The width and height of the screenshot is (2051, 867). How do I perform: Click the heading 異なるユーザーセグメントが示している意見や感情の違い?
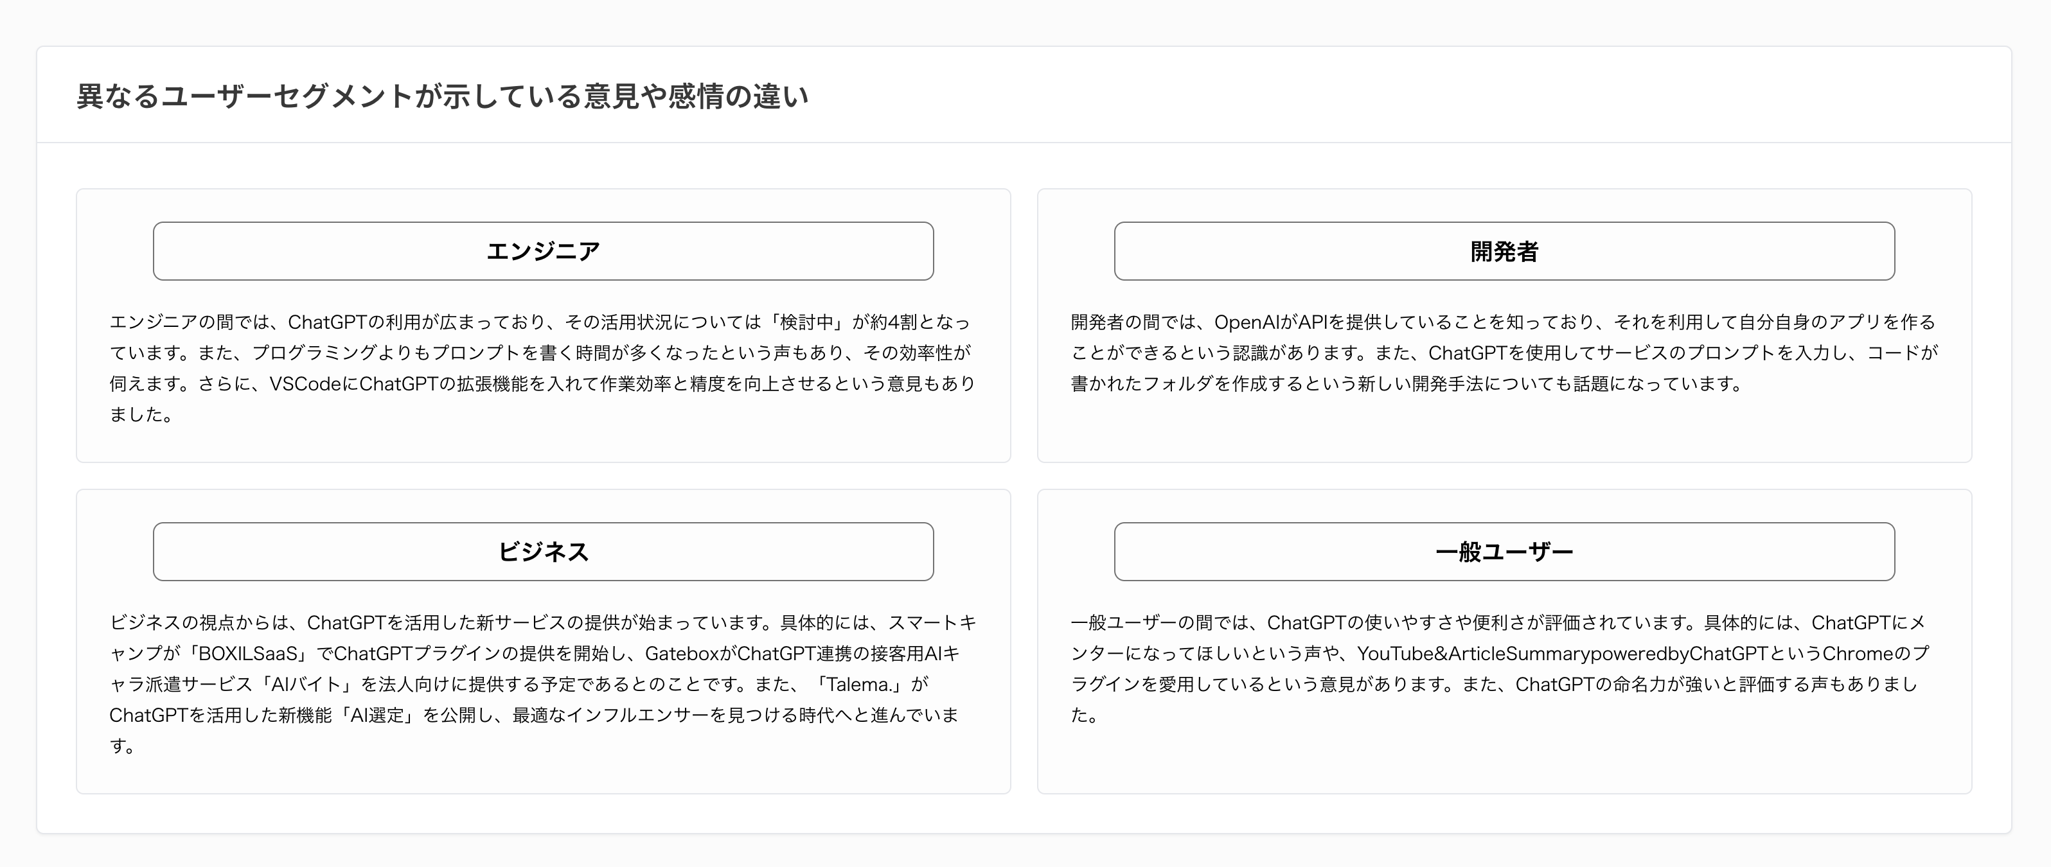coord(442,96)
